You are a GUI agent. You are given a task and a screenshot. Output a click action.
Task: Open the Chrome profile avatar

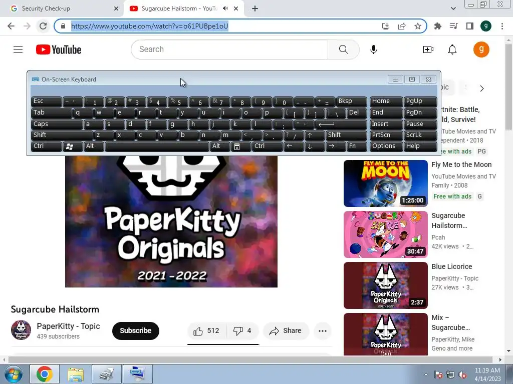click(486, 26)
